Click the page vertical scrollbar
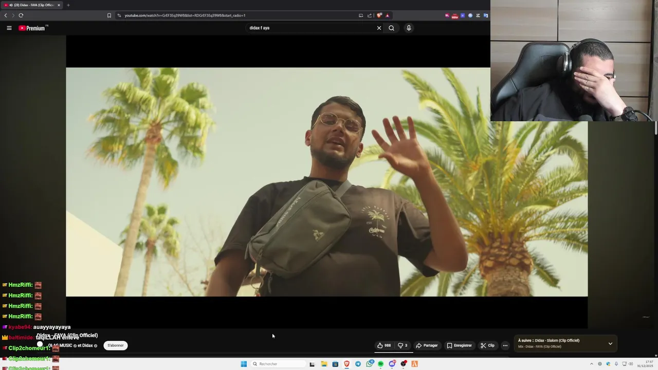 click(x=656, y=128)
